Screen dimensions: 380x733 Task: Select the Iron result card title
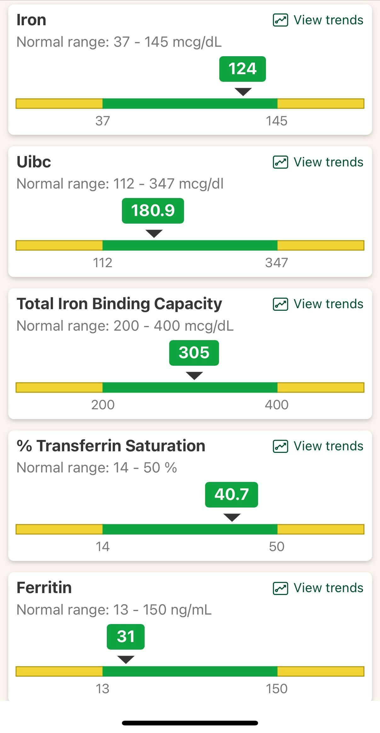31,20
